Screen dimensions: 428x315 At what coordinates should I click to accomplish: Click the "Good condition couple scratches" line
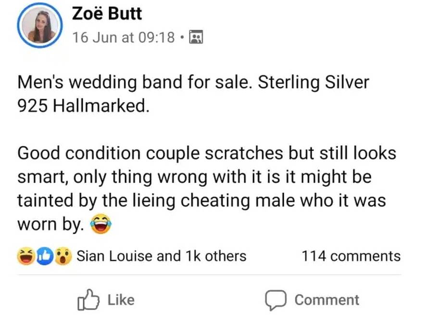pyautogui.click(x=144, y=153)
